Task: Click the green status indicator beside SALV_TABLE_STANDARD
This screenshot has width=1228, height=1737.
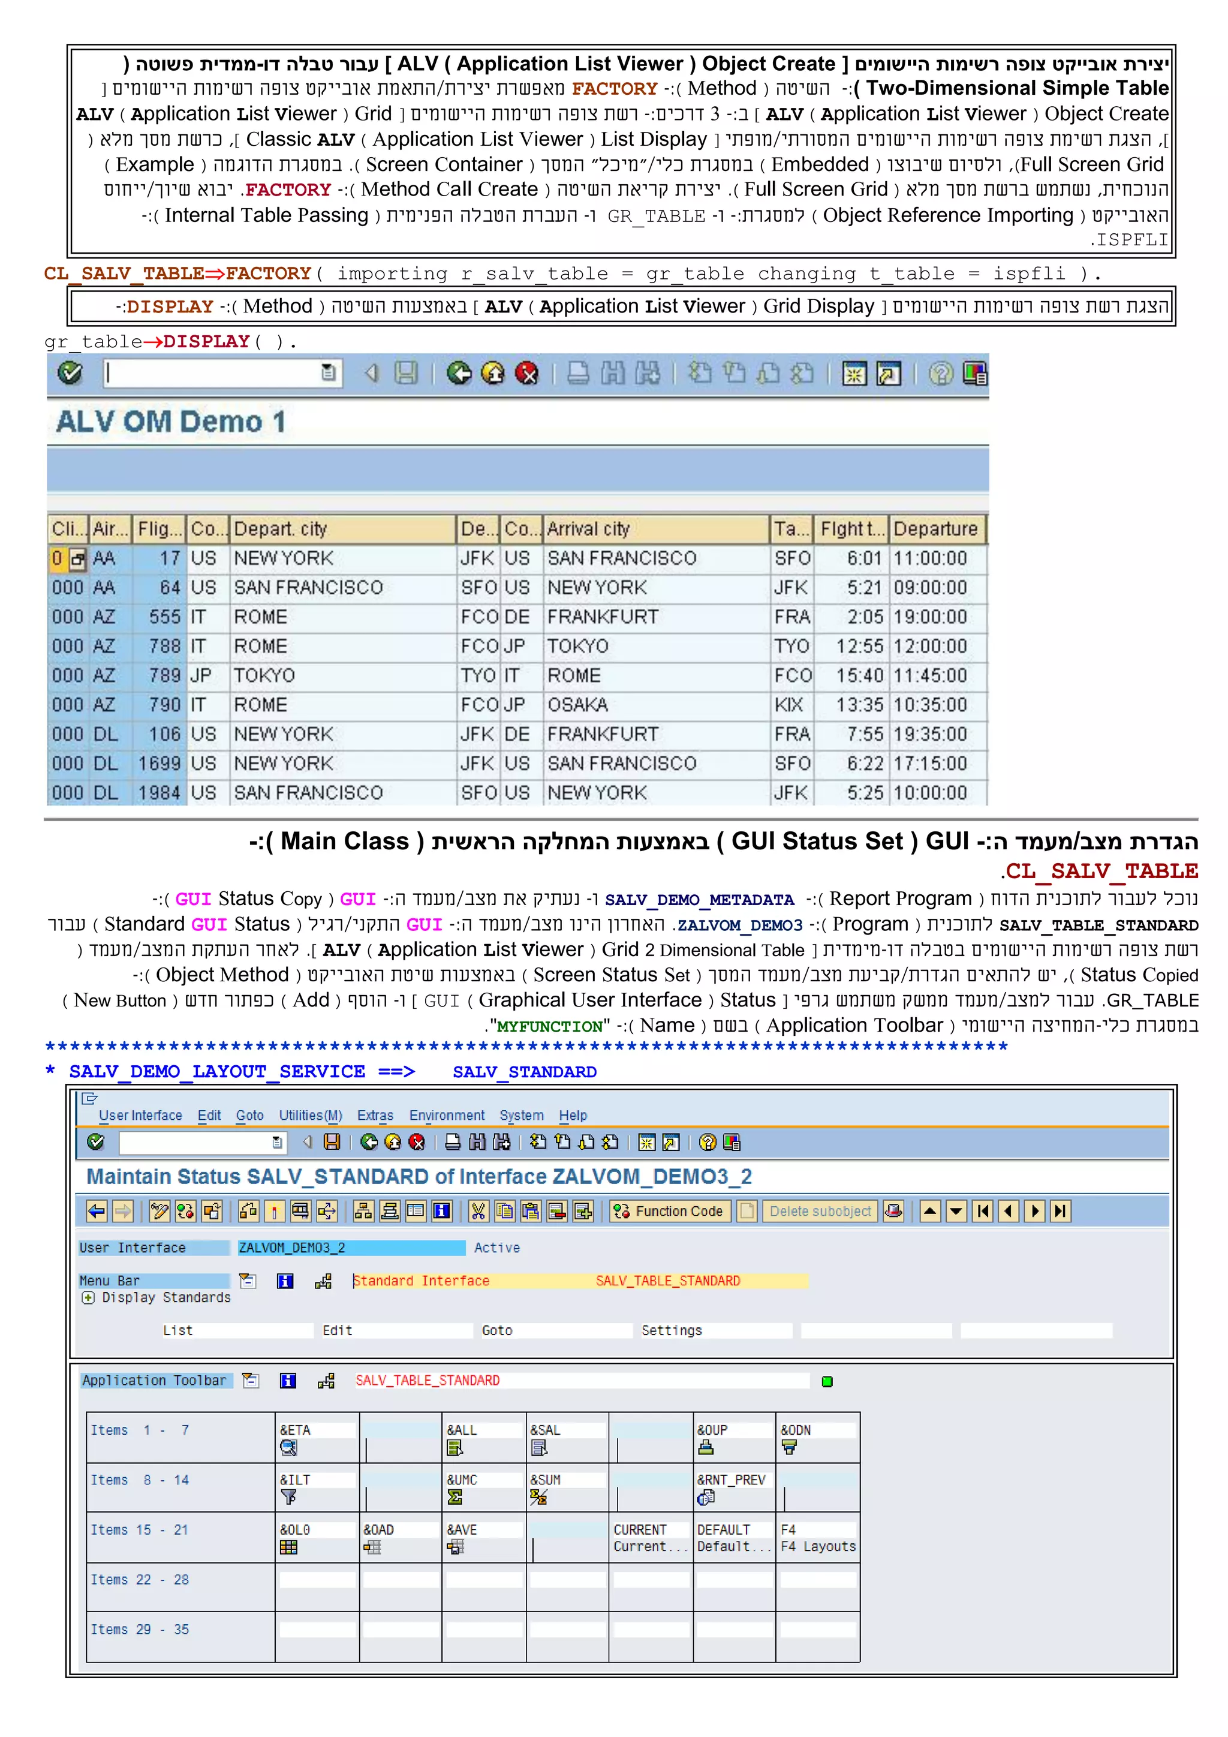Action: click(x=827, y=1381)
